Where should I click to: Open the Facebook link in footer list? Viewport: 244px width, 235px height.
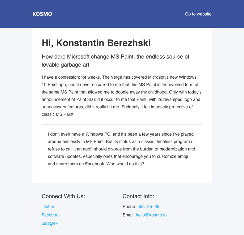pos(51,215)
